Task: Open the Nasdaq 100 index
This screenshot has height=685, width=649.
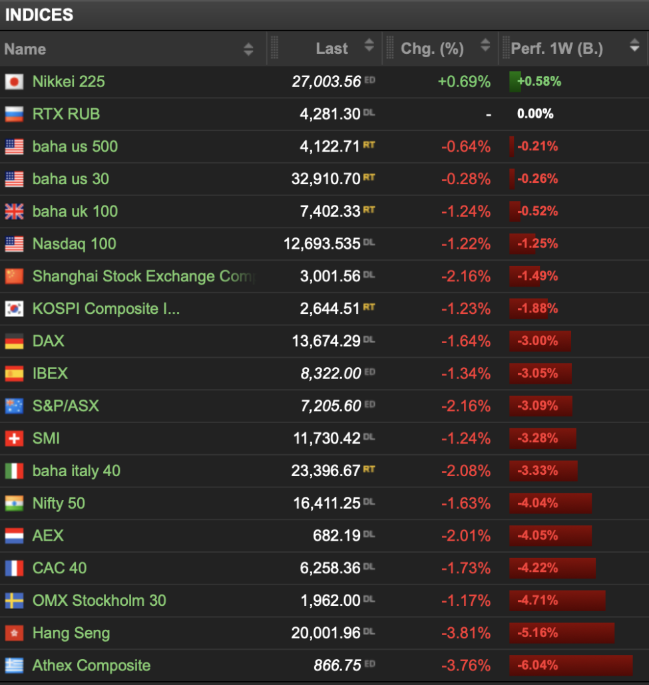Action: [75, 244]
